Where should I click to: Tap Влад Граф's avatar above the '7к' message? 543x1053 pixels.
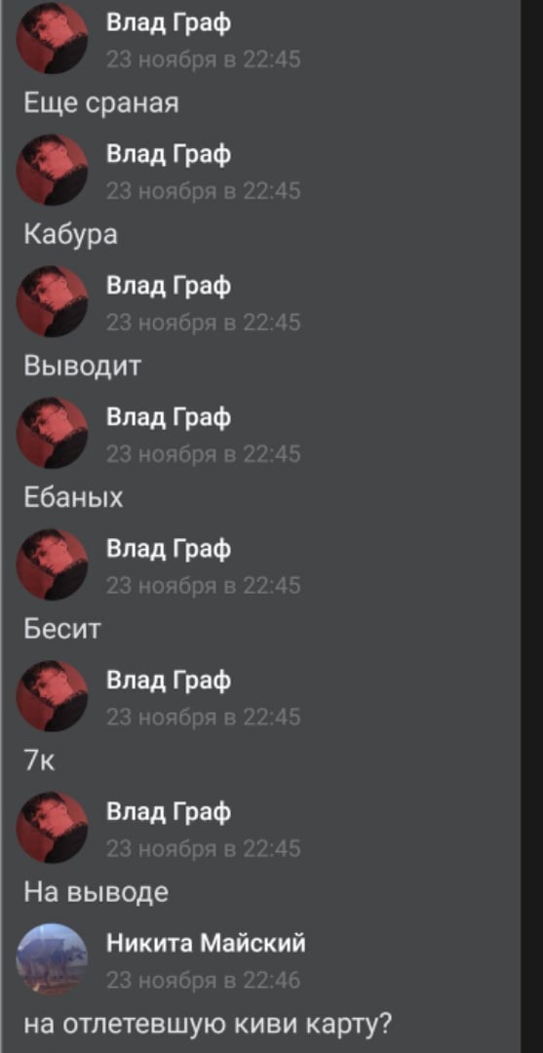pyautogui.click(x=53, y=696)
